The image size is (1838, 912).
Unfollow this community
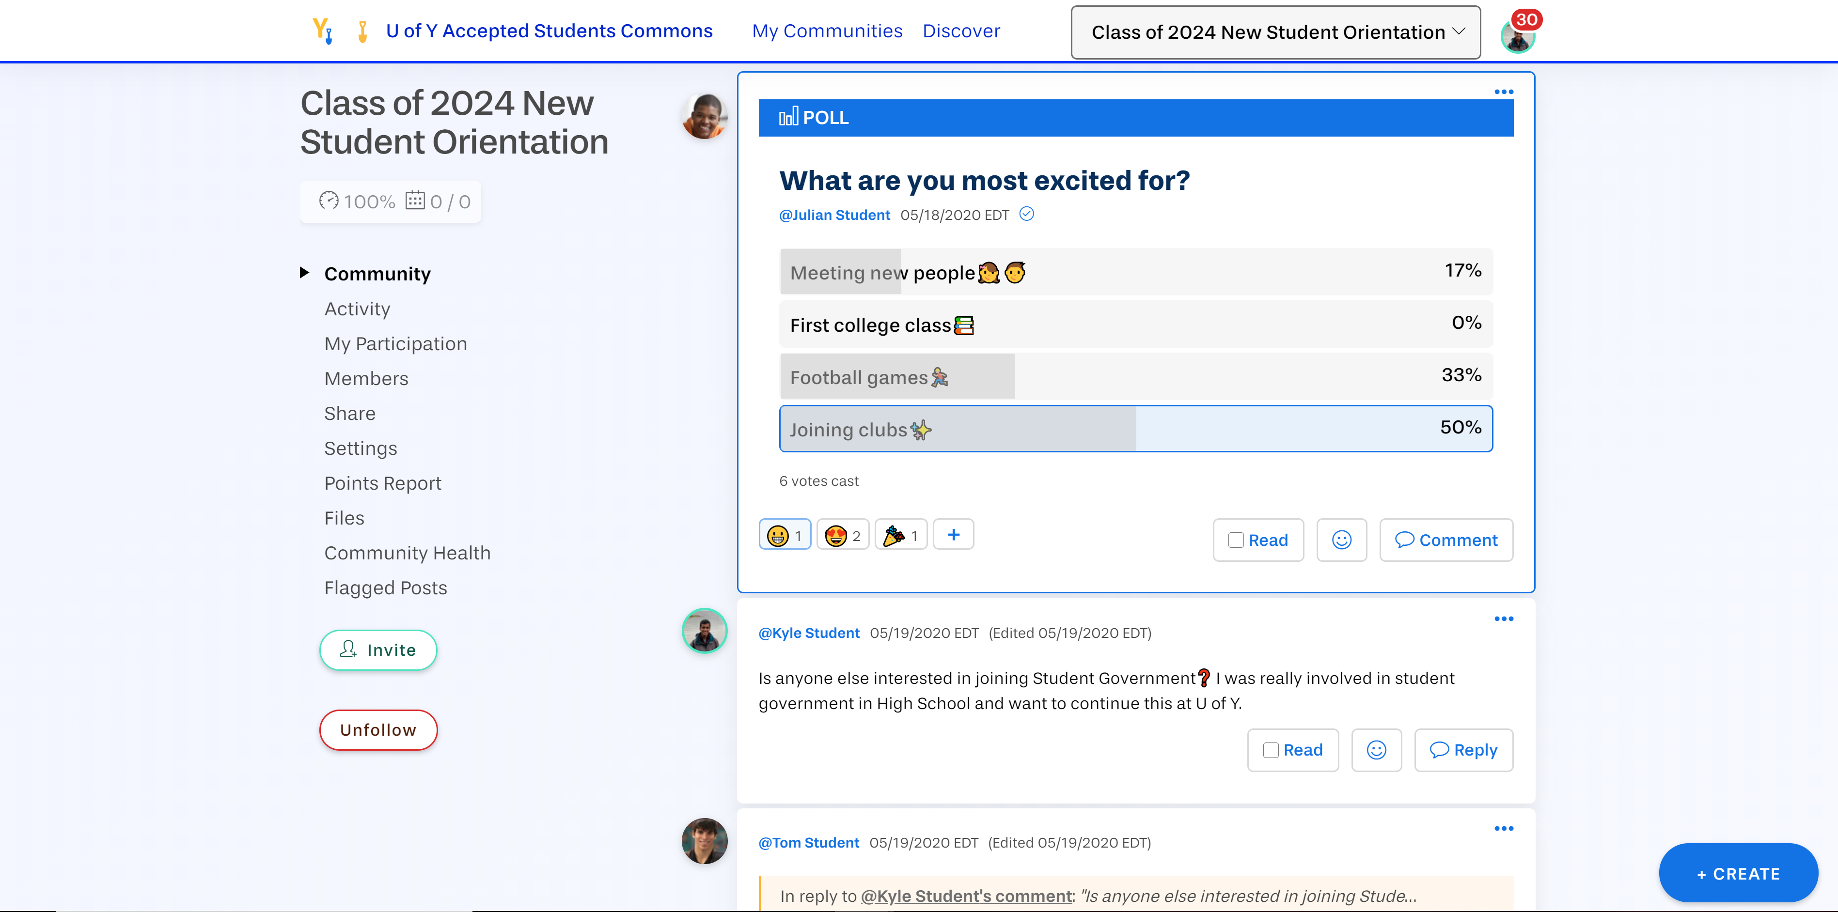coord(378,730)
